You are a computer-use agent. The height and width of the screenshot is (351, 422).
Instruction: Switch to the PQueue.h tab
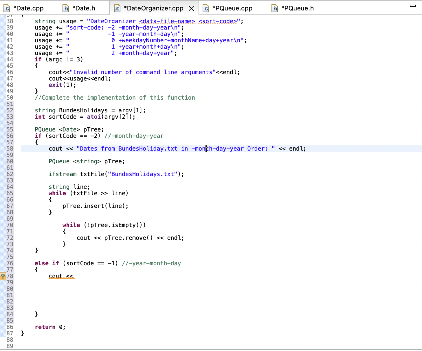coord(298,8)
